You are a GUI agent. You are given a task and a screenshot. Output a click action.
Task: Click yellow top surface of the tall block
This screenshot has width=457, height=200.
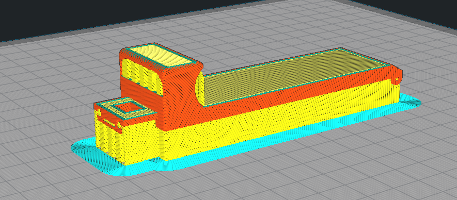(162, 55)
